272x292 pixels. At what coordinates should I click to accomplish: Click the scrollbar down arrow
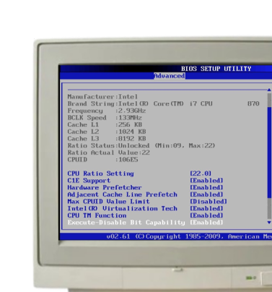269,223
